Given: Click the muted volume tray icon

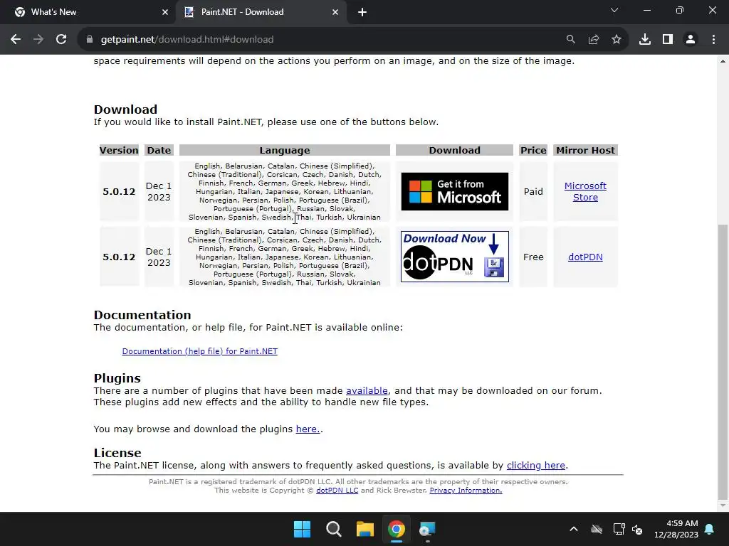Looking at the screenshot, I should click(x=637, y=529).
